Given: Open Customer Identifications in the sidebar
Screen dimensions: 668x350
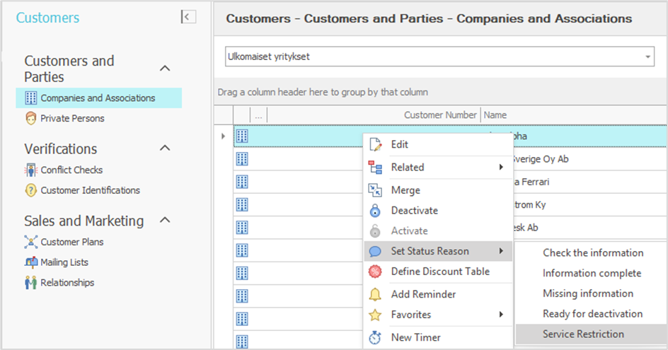Looking at the screenshot, I should click(x=90, y=190).
